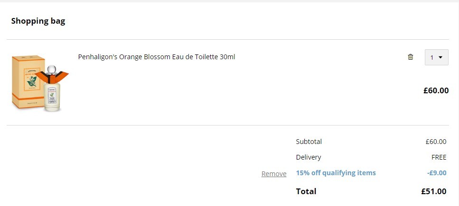This screenshot has height=206, width=459.
Task: Click the Delivery label
Action: [309, 157]
